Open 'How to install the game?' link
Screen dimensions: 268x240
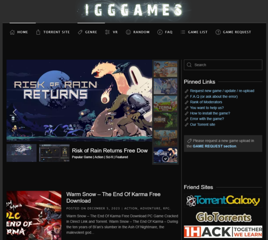coord(210,113)
